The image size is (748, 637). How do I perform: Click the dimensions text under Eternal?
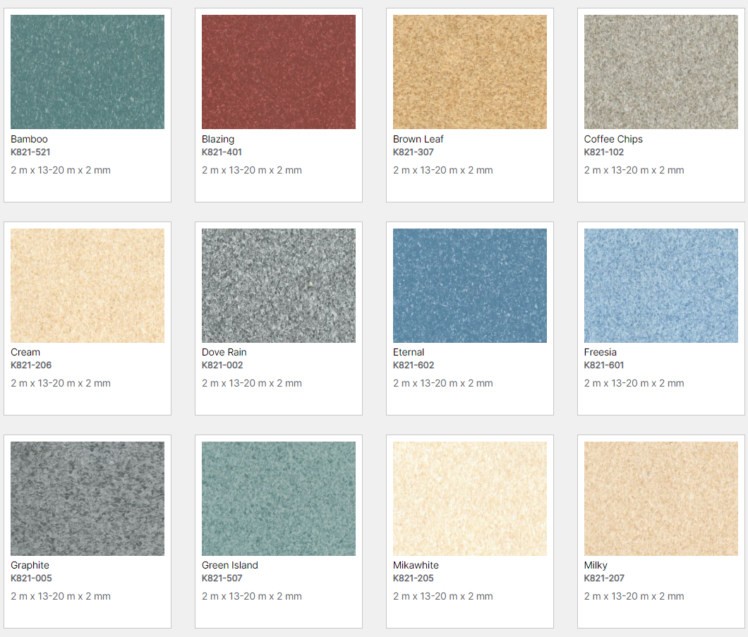[x=443, y=383]
